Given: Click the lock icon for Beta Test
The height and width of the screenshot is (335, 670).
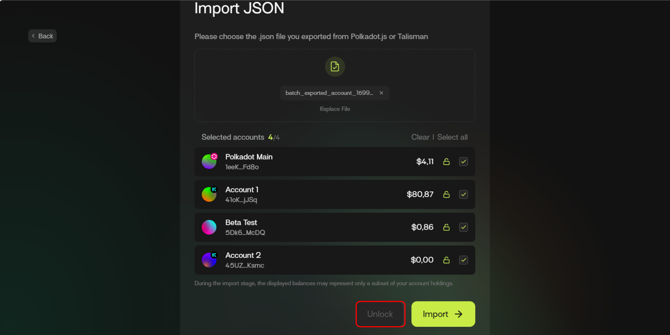Looking at the screenshot, I should tap(446, 227).
